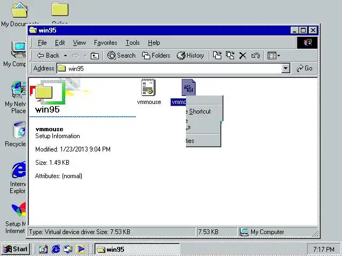
Task: Open the Edit menu
Action: 60,43
